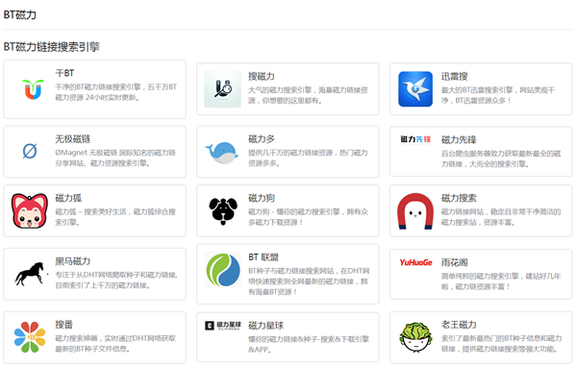577x367 pixels.
Task: Click the 黑马磁力 description about DHT网络
Action: coord(116,280)
